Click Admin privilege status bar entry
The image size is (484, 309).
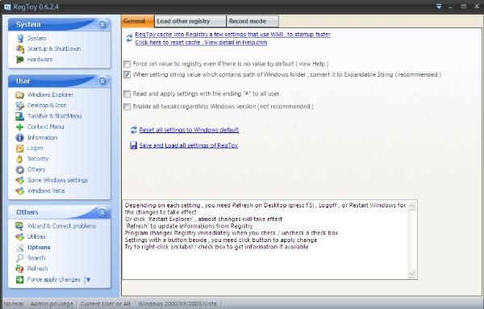click(52, 303)
